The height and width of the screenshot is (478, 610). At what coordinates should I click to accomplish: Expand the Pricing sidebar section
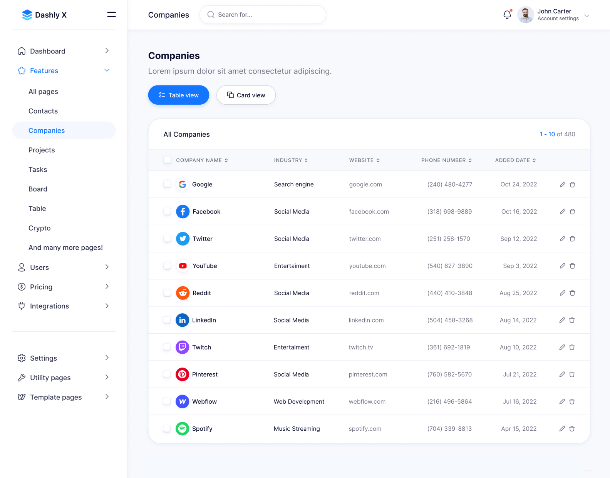point(64,287)
